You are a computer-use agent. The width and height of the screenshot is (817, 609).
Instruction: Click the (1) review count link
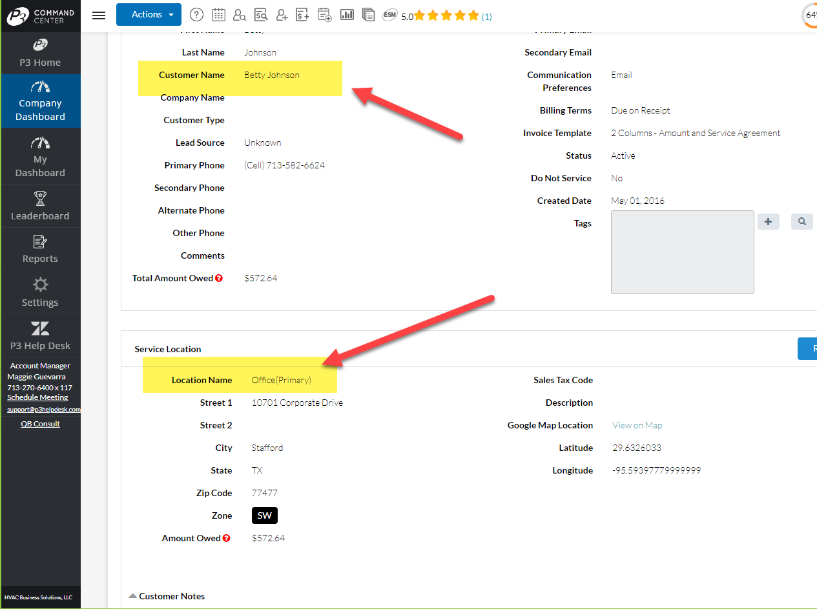(x=486, y=17)
